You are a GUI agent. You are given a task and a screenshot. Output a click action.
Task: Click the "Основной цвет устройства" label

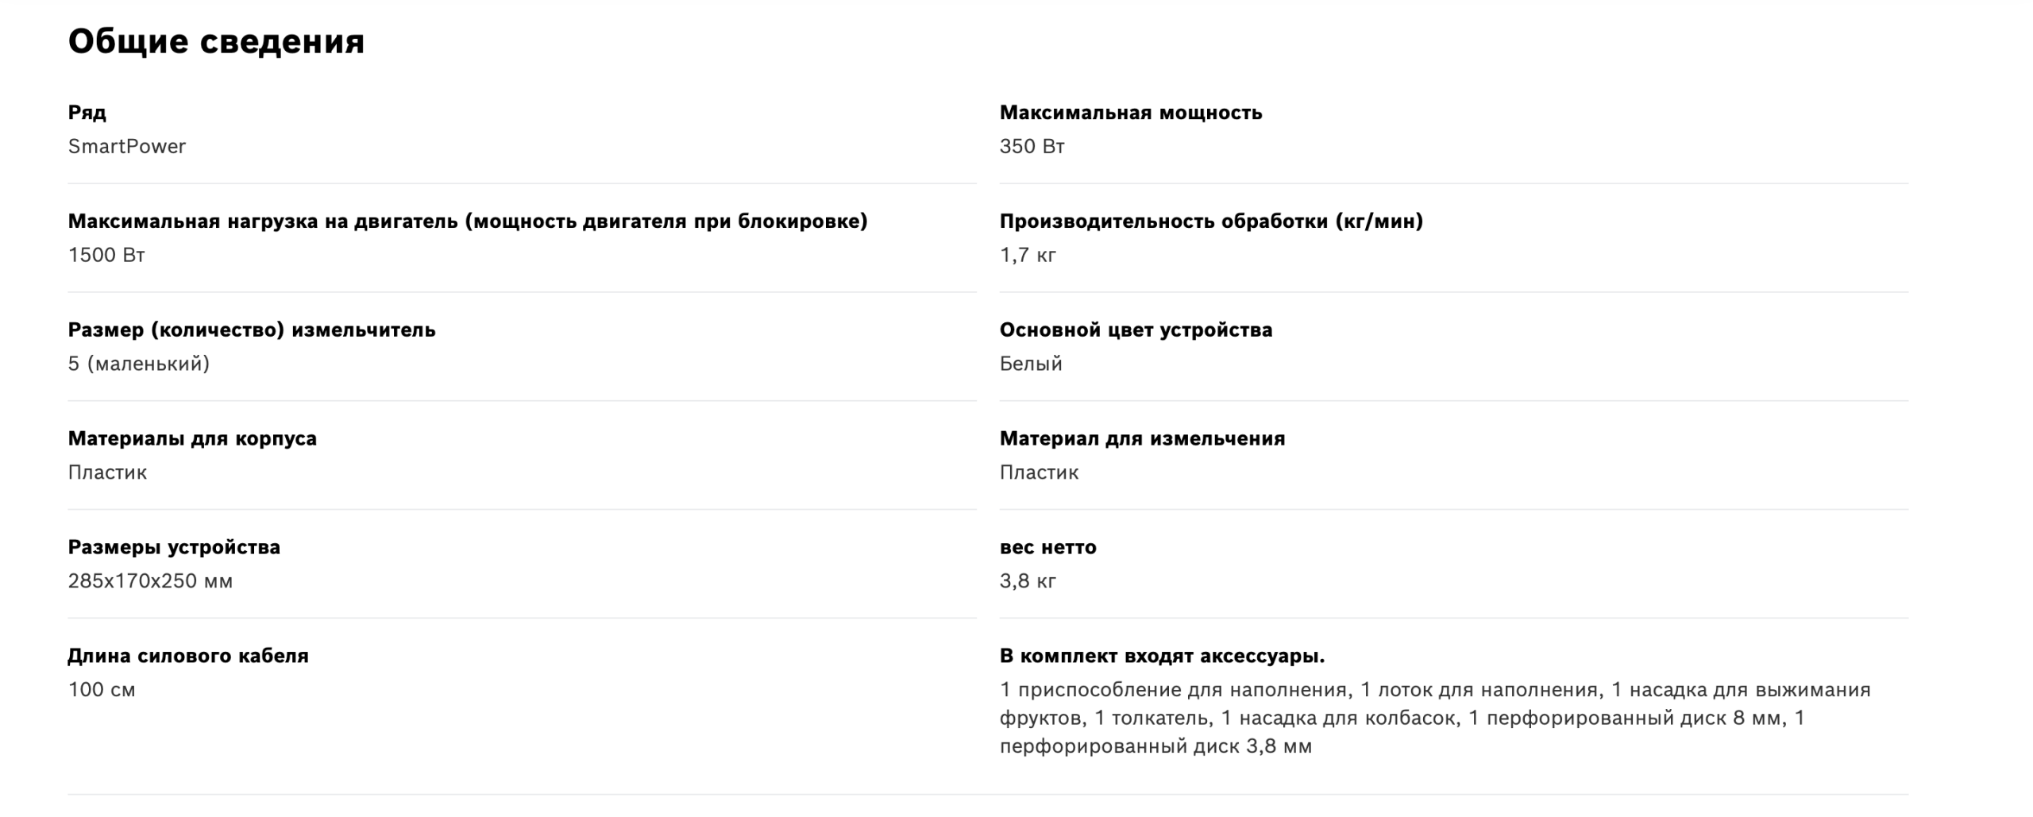tap(1136, 330)
